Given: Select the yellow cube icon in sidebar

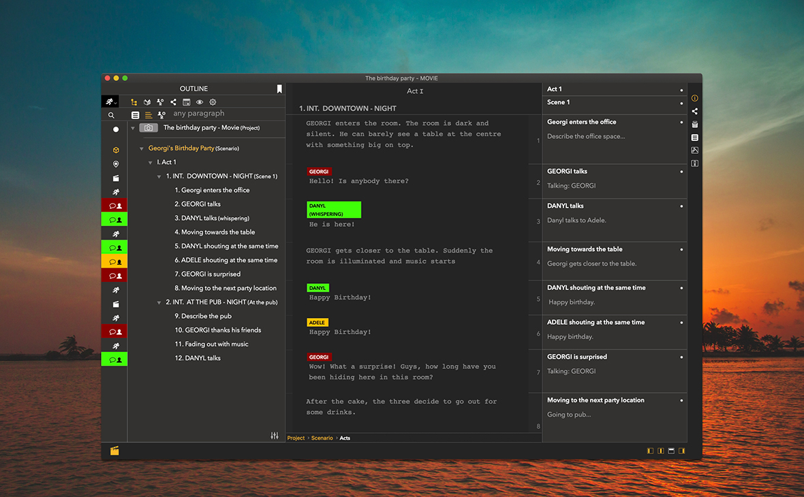Looking at the screenshot, I should (x=115, y=150).
